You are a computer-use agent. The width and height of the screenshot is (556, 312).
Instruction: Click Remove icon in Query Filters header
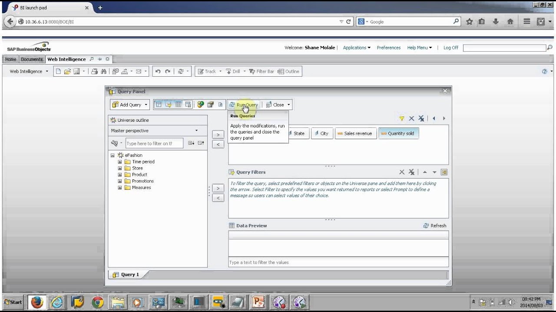402,172
